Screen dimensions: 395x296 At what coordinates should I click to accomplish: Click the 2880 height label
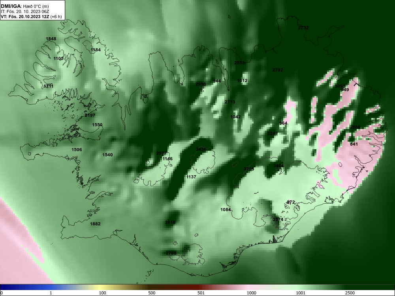pos(355,127)
